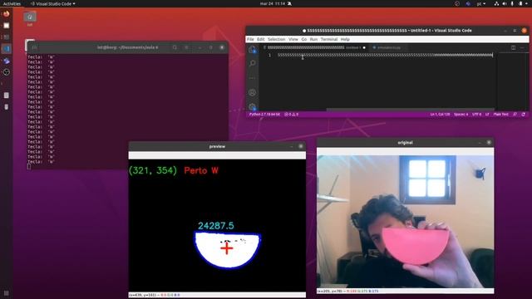Open the Show Applications grid
The width and height of the screenshot is (532, 299).
point(6,293)
